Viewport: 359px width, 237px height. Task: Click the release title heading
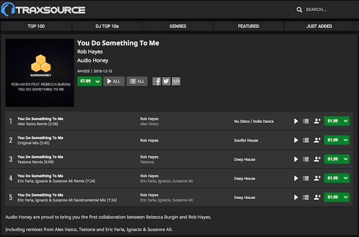pyautogui.click(x=118, y=43)
